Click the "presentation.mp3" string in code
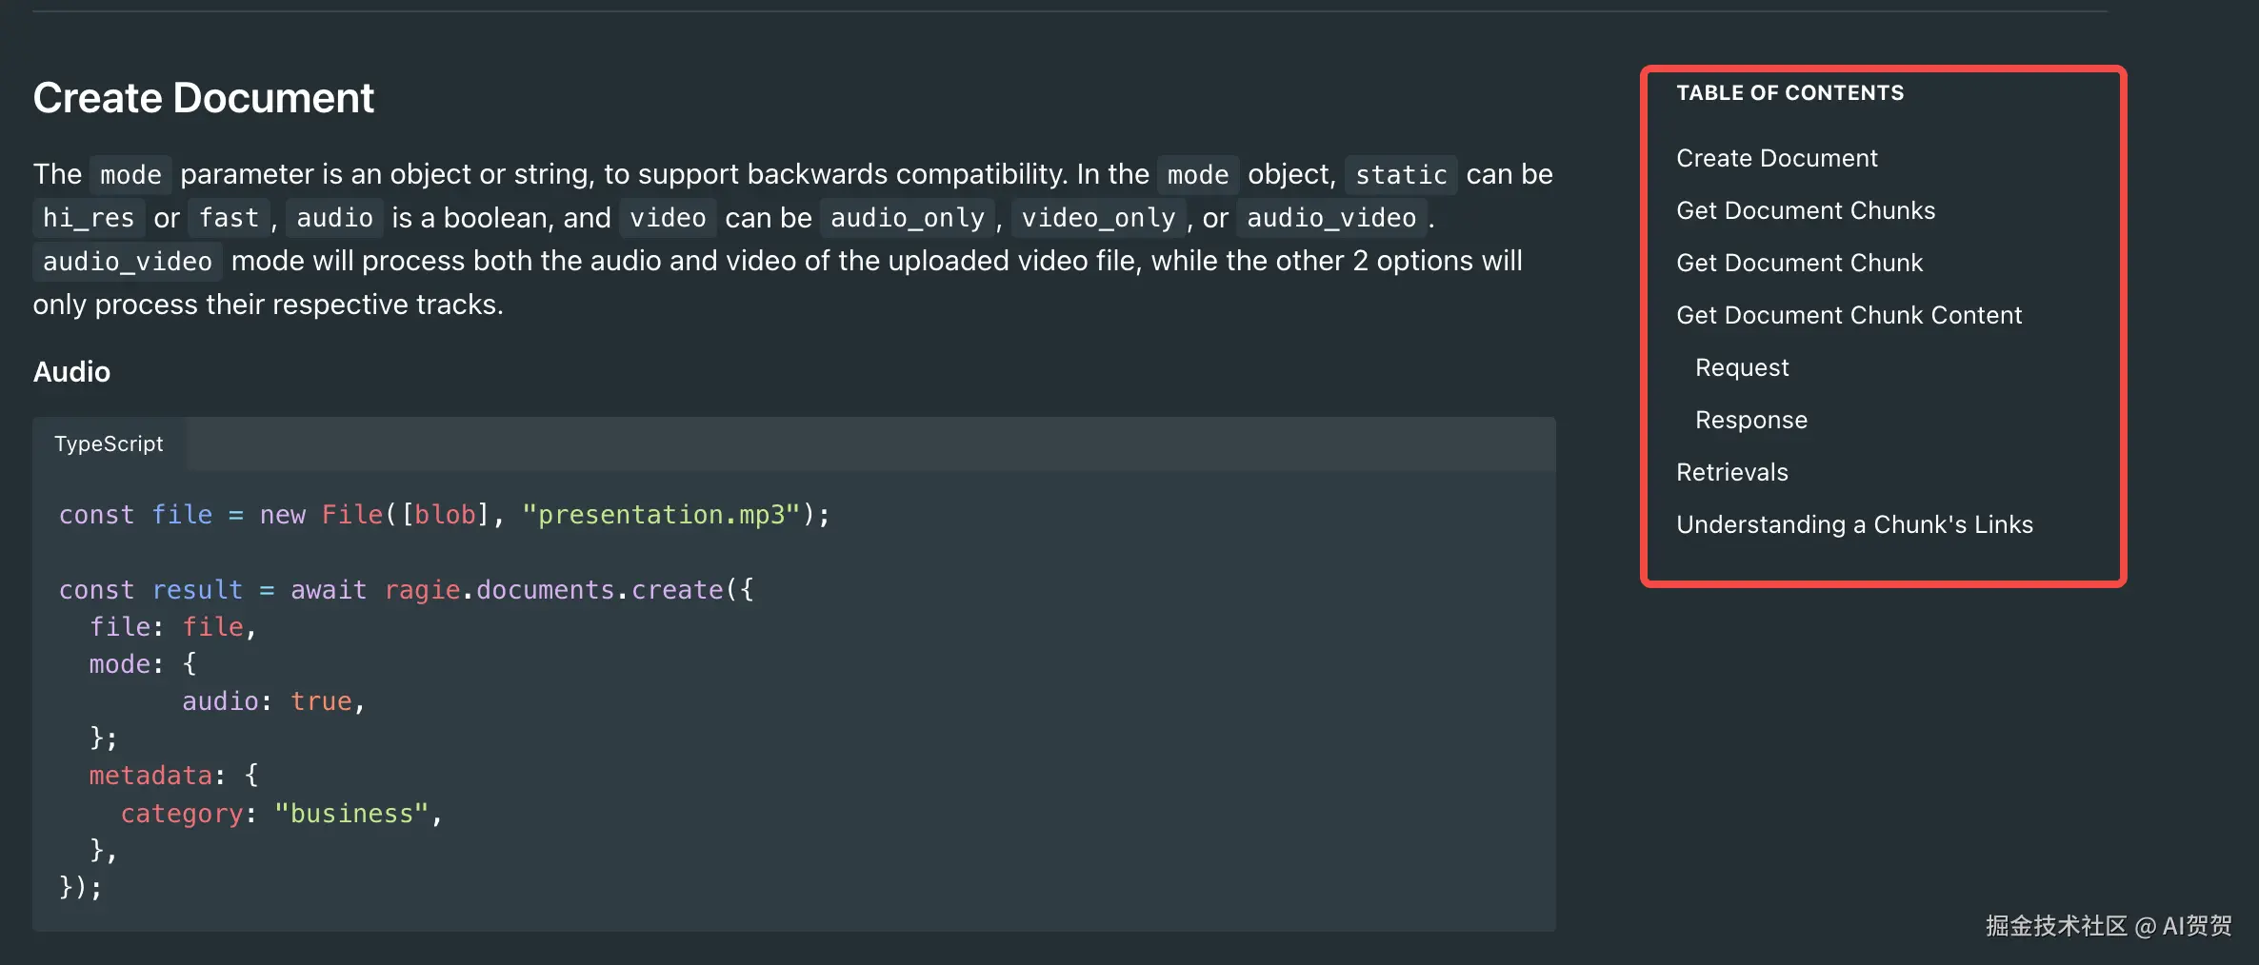2259x965 pixels. click(662, 515)
